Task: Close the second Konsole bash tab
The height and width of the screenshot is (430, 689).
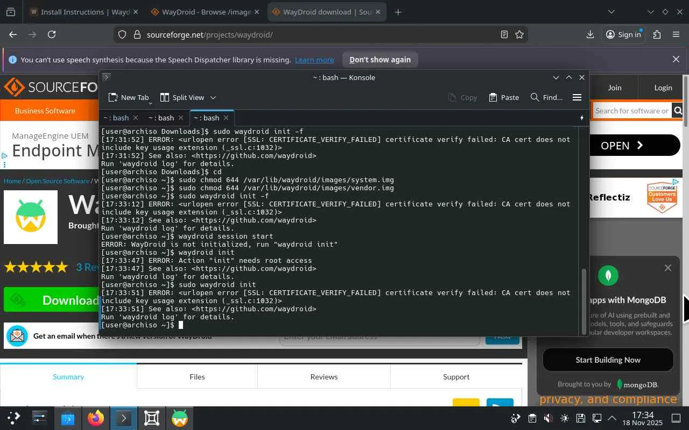Action: click(181, 118)
